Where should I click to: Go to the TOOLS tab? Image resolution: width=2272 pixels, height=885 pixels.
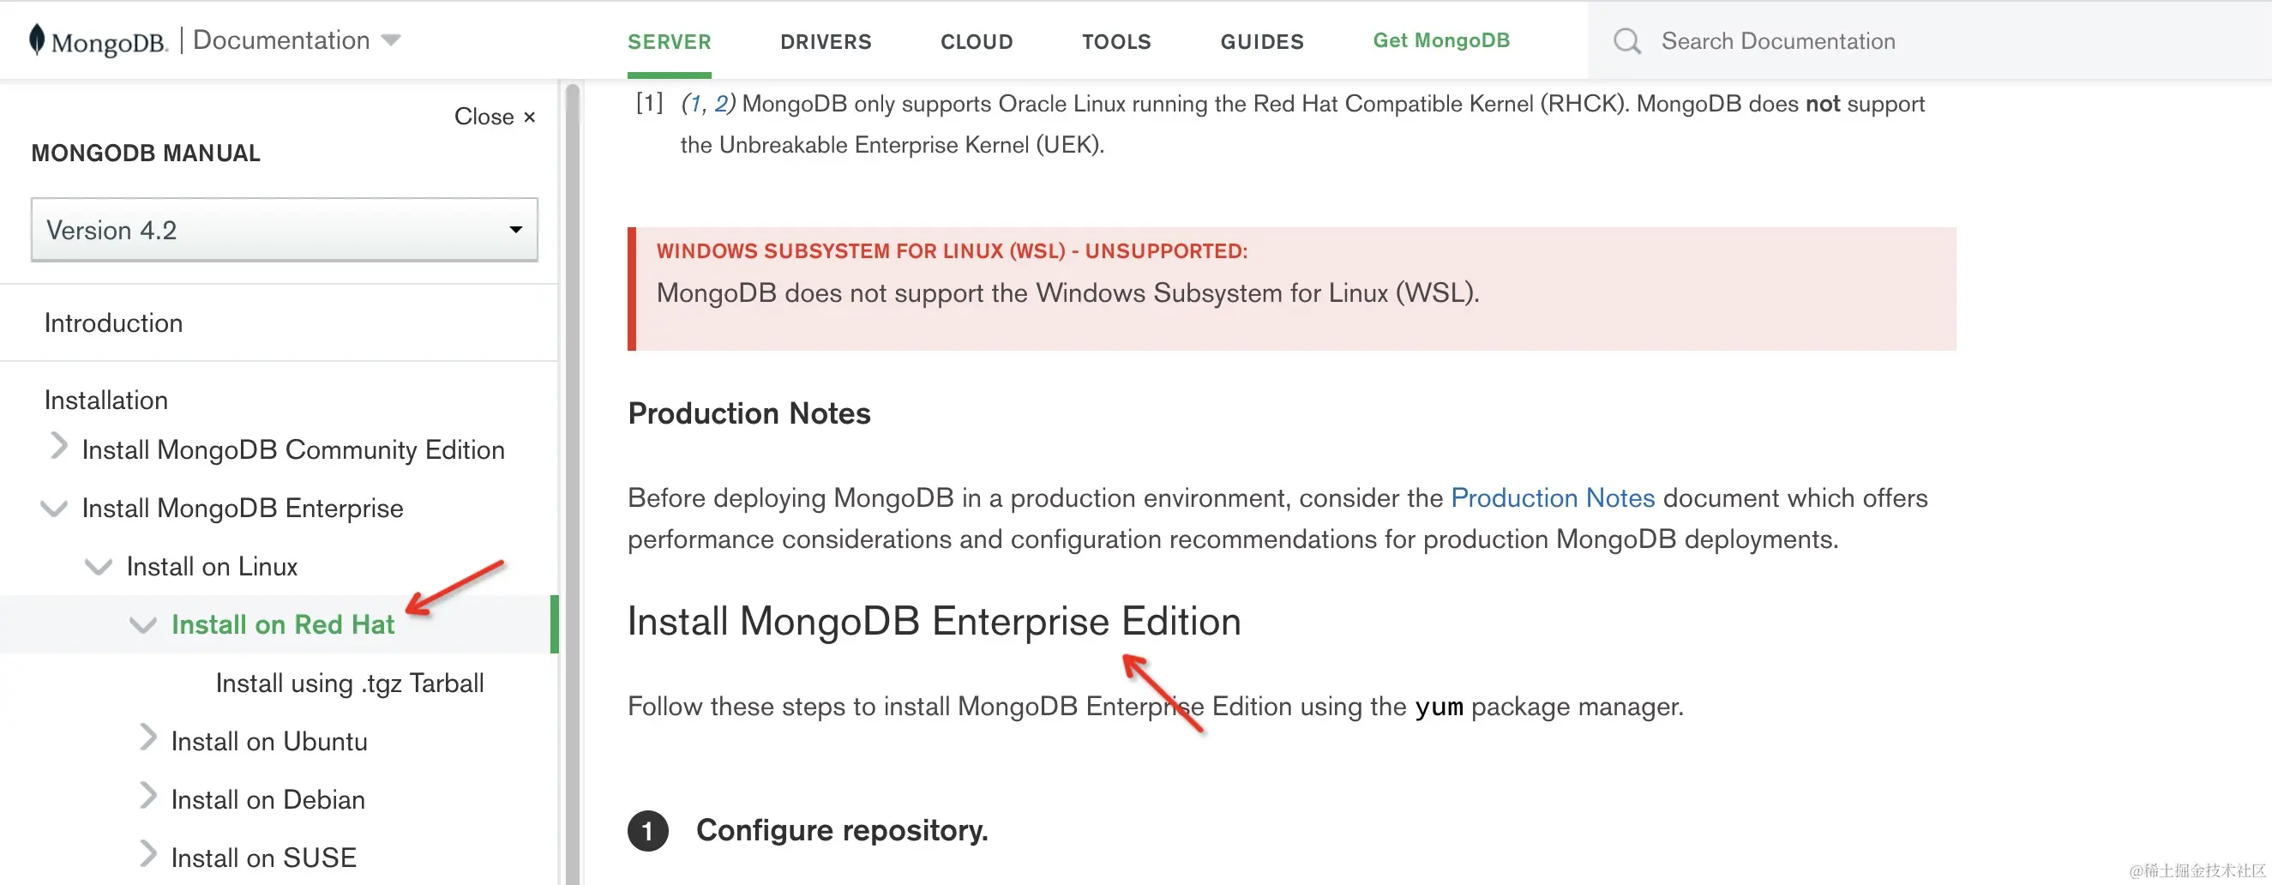pyautogui.click(x=1116, y=41)
